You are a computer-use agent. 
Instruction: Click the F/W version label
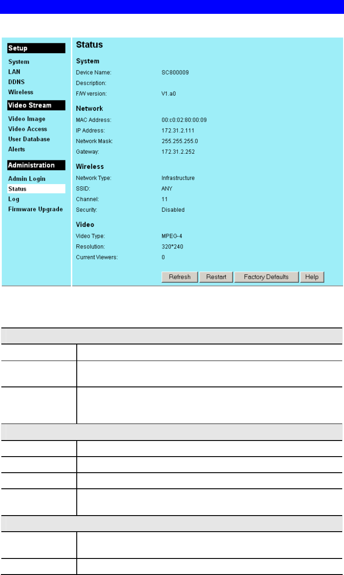[x=91, y=93]
